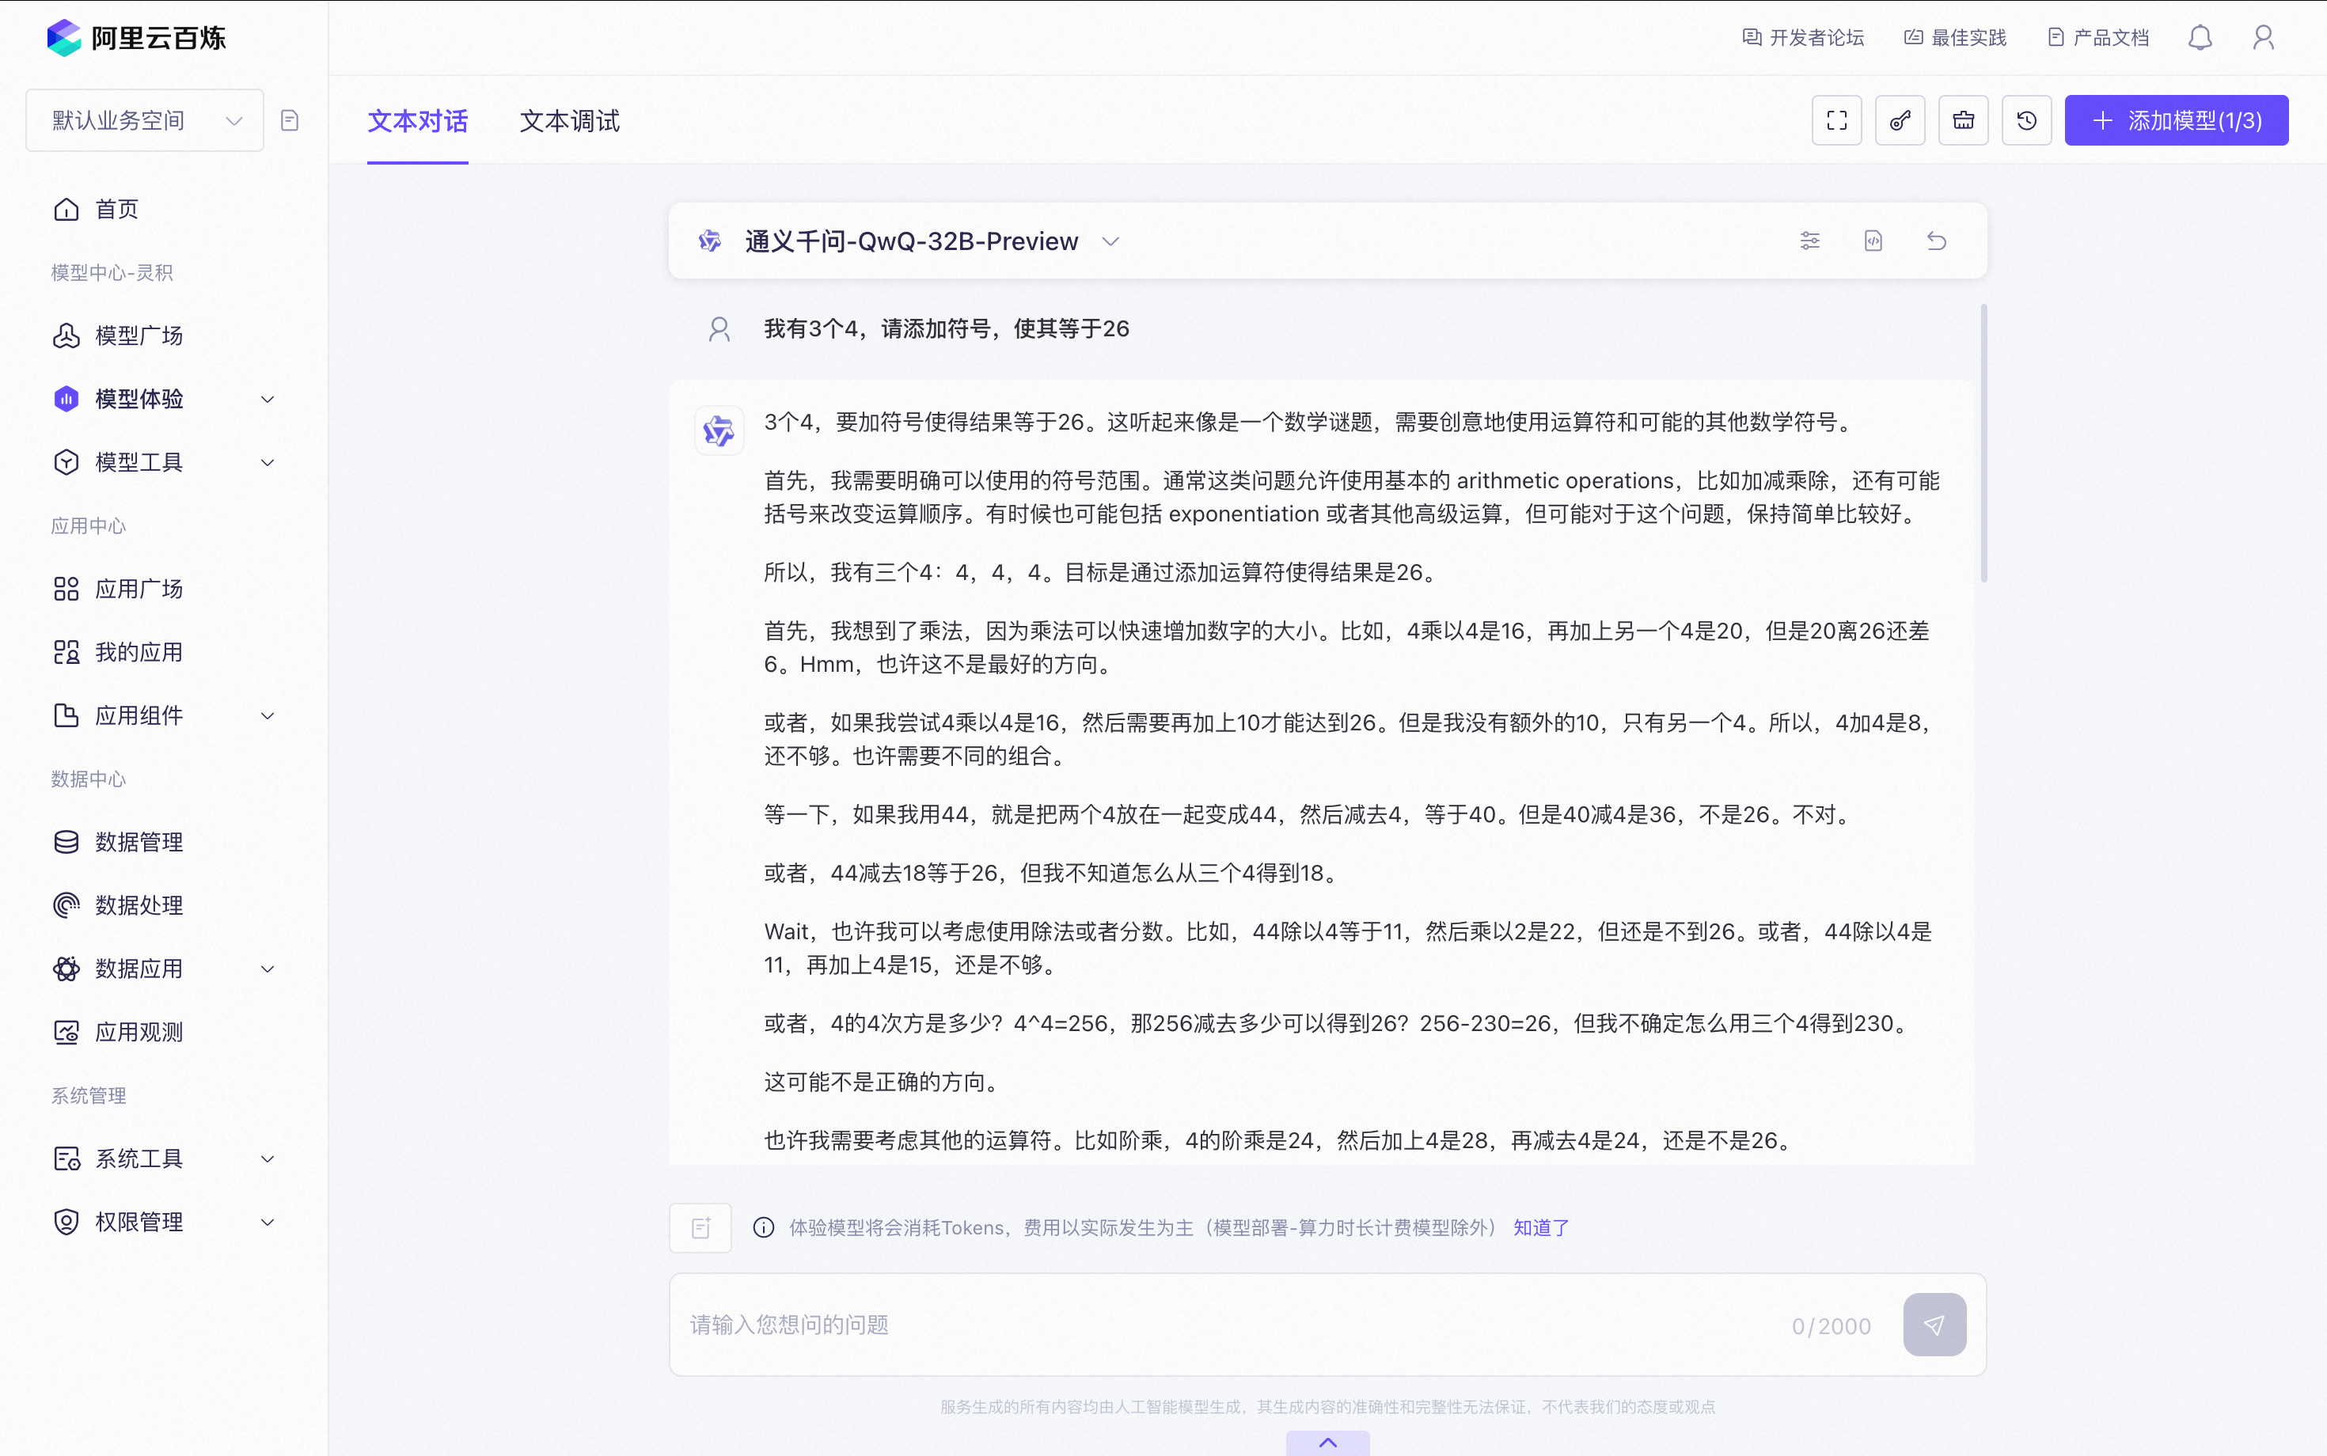Click the bottom collapse chevron handle

1328,1443
